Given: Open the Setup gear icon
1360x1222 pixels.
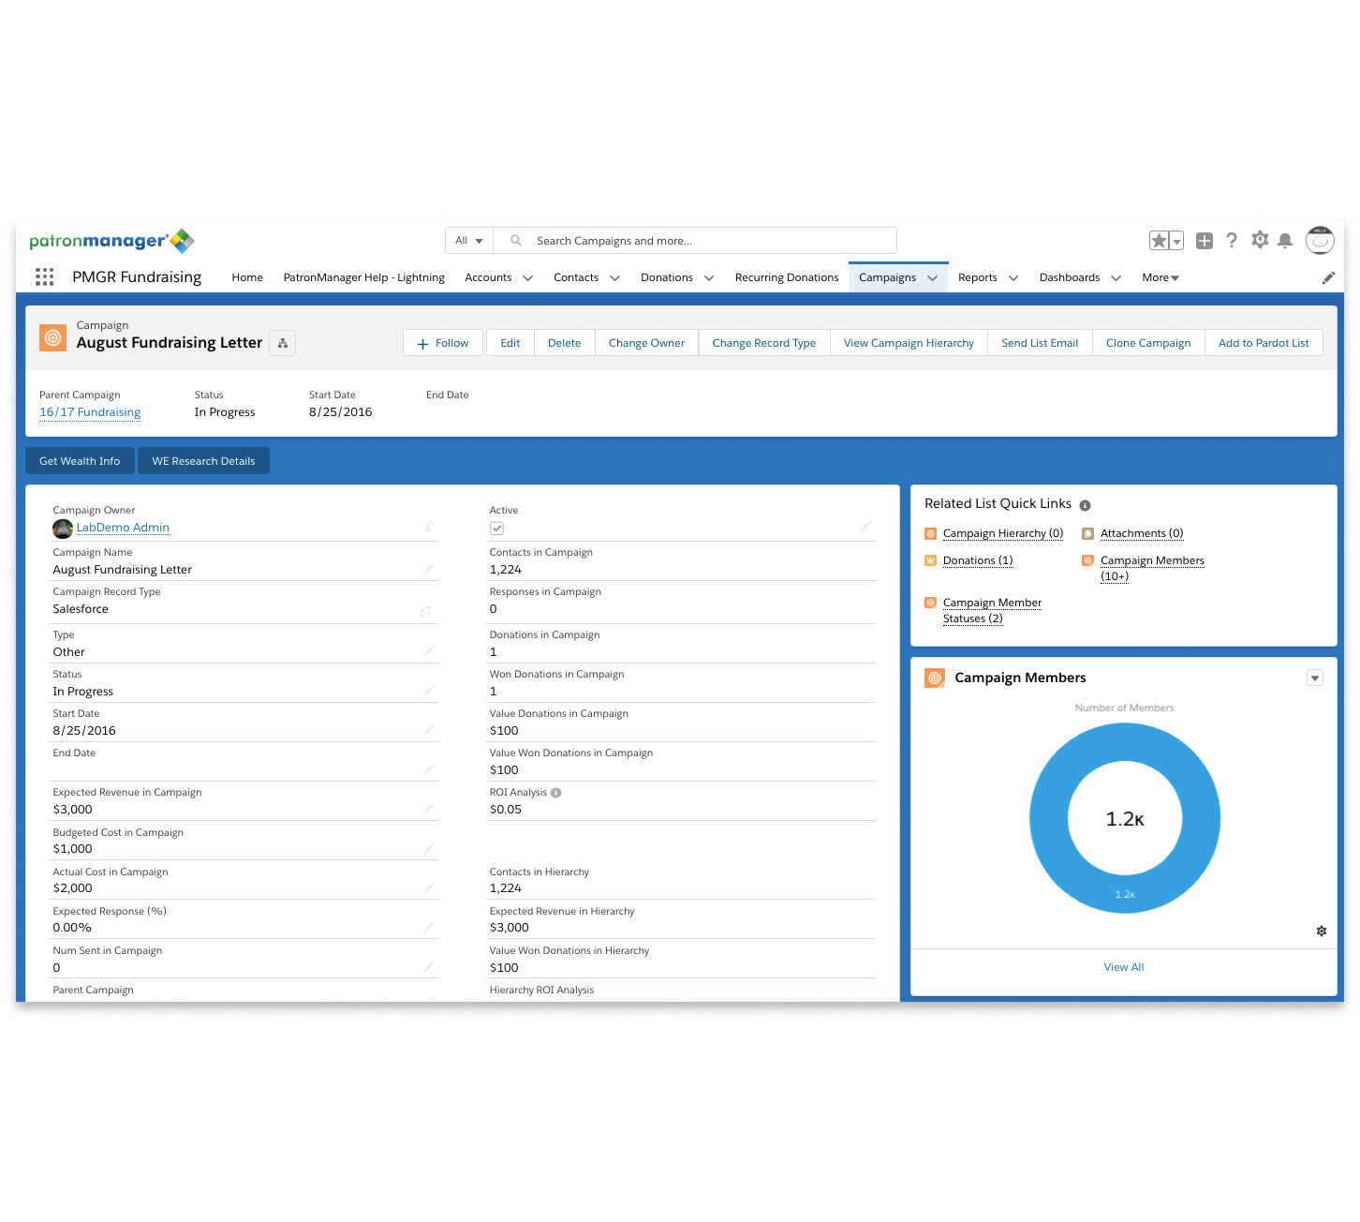Looking at the screenshot, I should (x=1260, y=240).
